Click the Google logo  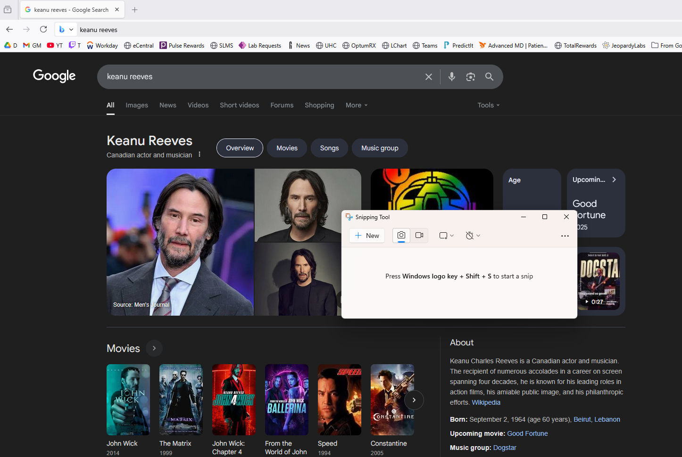(x=54, y=76)
